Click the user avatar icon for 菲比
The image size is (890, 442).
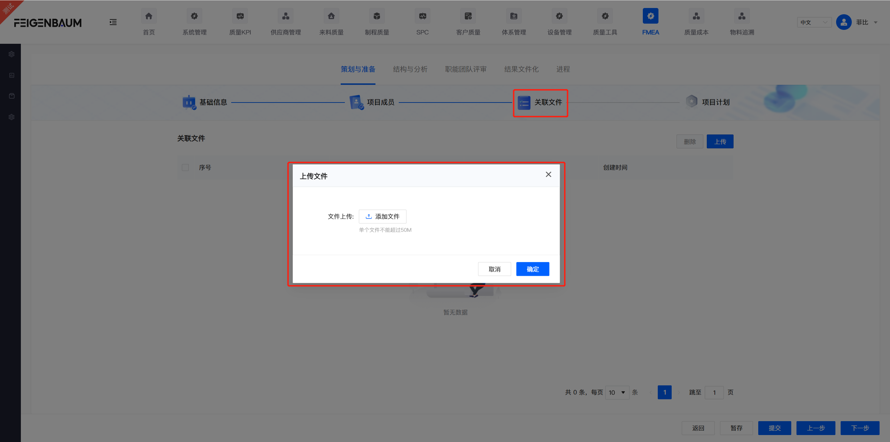(843, 22)
